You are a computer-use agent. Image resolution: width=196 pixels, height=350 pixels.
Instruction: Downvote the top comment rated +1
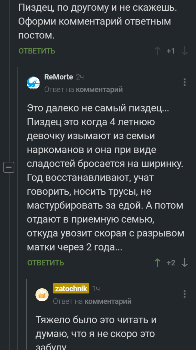click(185, 51)
